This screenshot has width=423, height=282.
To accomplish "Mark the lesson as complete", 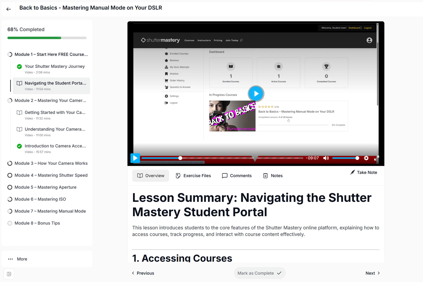I will 260,273.
